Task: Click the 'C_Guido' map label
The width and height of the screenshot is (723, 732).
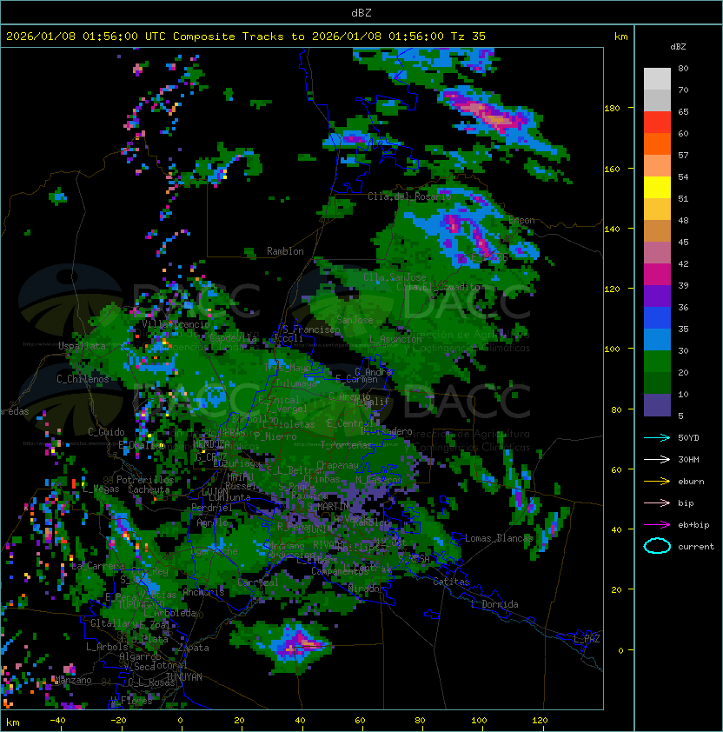Action: point(106,432)
